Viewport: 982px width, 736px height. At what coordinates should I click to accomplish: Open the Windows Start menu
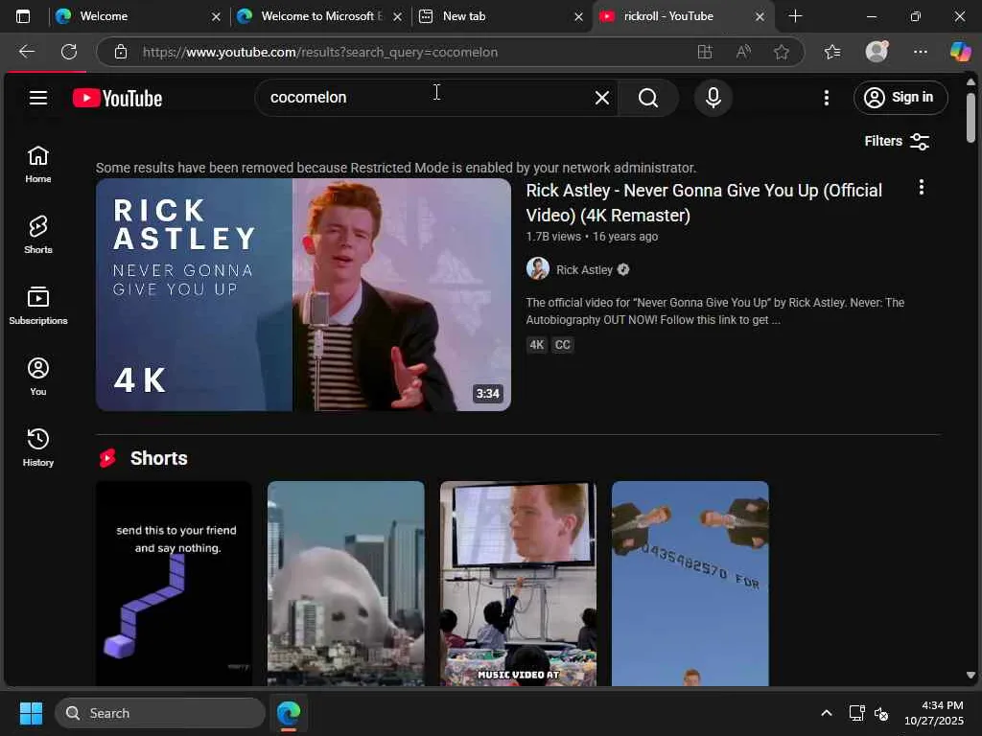[x=31, y=713]
